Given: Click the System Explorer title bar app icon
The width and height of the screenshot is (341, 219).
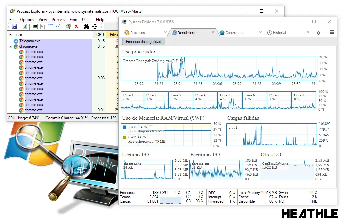Looking at the screenshot, I should pyautogui.click(x=124, y=22).
